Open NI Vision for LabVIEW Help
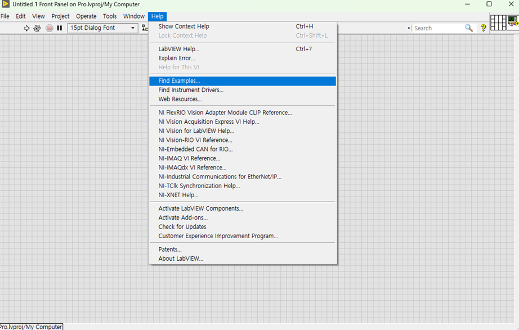This screenshot has width=519, height=330. [243, 131]
